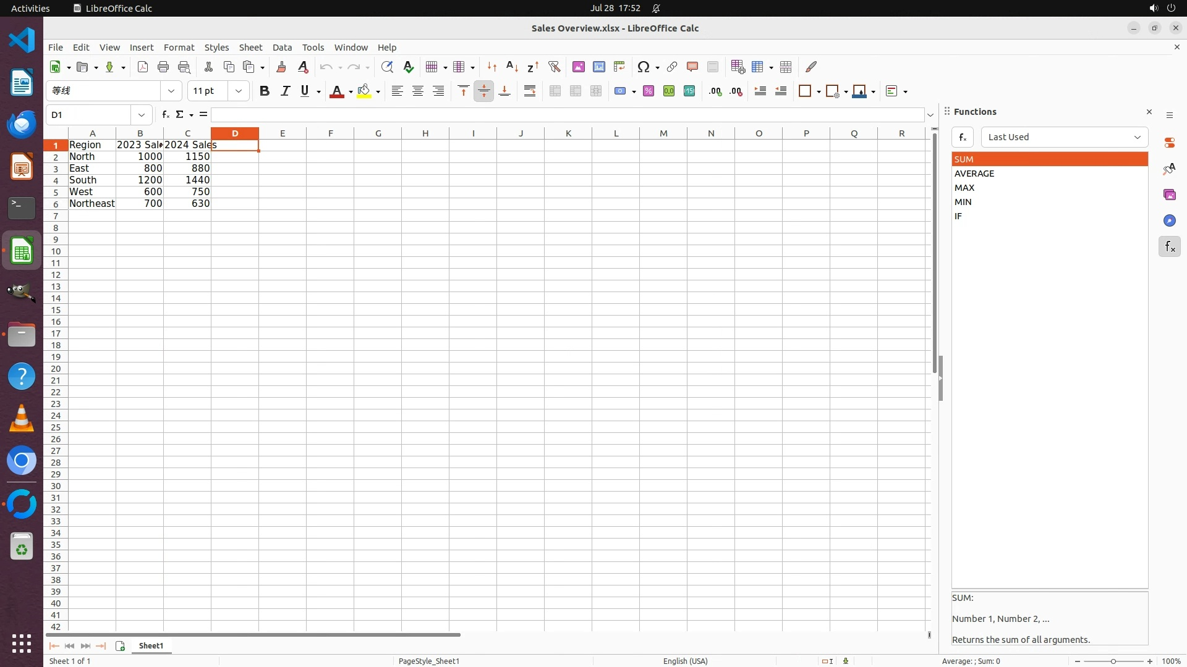Click the AutoFilter toolbar icon
This screenshot has height=667, width=1187.
coord(554,67)
